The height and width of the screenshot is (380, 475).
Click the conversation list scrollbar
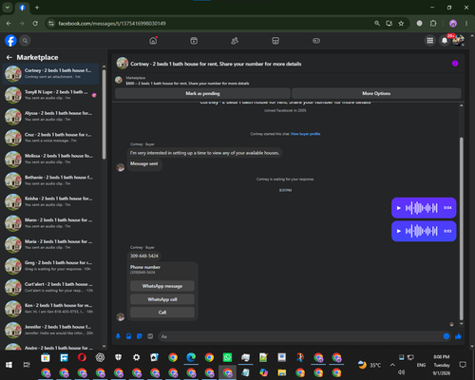point(104,114)
